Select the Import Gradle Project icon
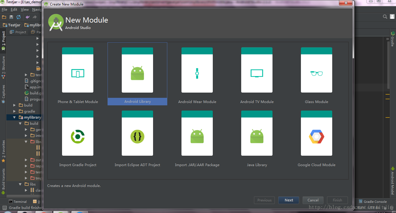 coord(78,137)
